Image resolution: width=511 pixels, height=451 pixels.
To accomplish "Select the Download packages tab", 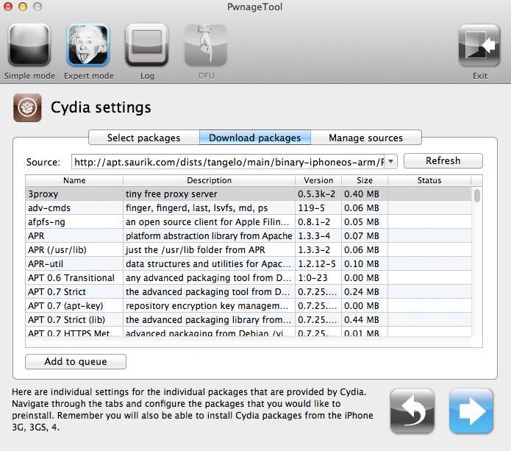I will pyautogui.click(x=254, y=138).
